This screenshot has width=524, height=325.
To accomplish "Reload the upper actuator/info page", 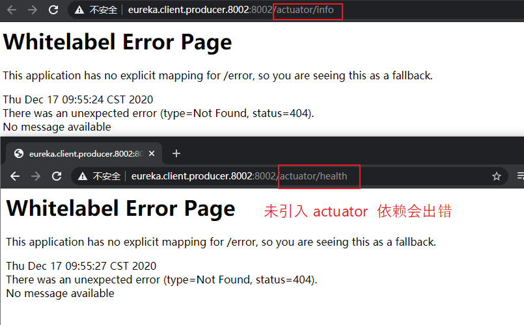I will (x=53, y=10).
